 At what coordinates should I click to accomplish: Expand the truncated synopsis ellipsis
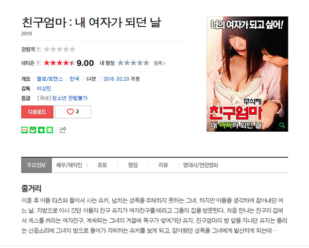[x=274, y=231]
